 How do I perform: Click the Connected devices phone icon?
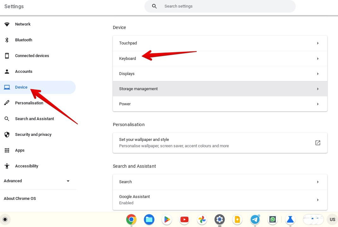7,55
